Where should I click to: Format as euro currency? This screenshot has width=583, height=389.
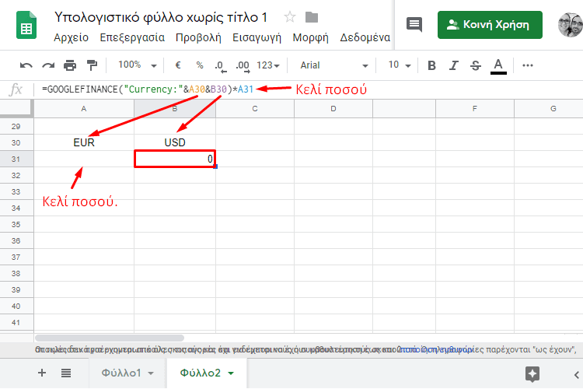[178, 65]
